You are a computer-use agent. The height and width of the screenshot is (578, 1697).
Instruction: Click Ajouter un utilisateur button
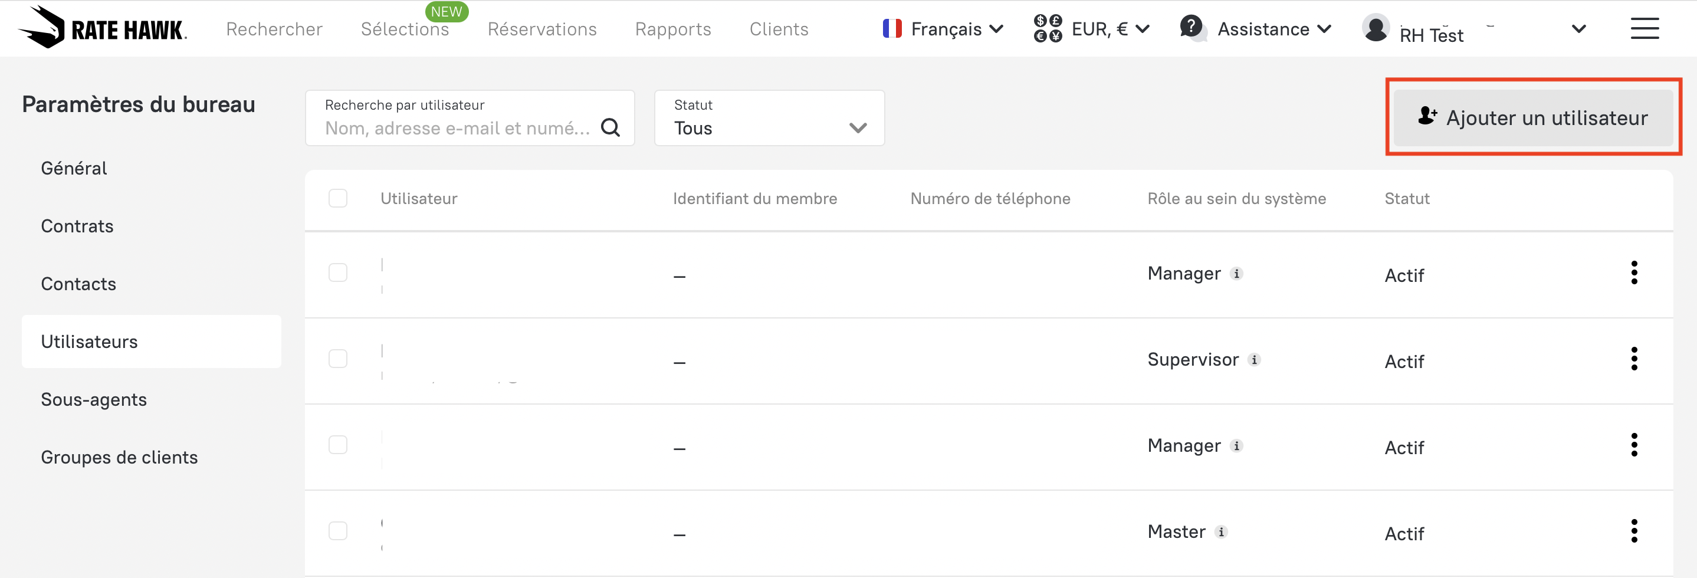(x=1533, y=118)
